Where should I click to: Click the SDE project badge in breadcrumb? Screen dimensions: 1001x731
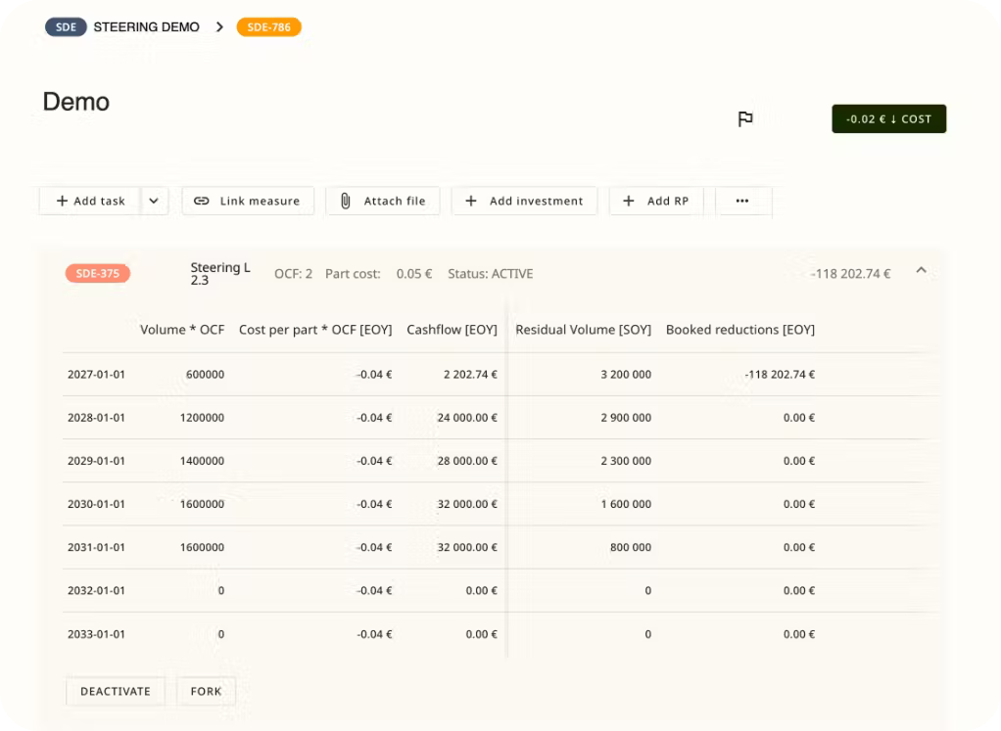[x=66, y=27]
